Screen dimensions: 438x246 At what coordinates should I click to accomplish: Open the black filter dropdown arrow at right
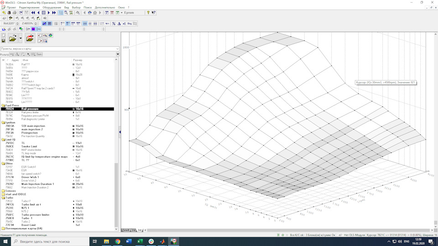point(118,54)
